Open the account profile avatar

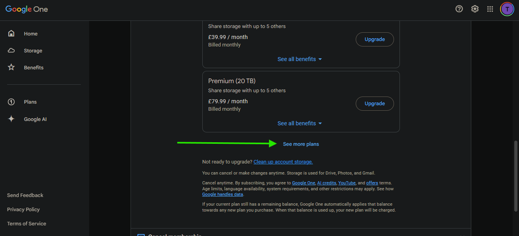coord(507,9)
